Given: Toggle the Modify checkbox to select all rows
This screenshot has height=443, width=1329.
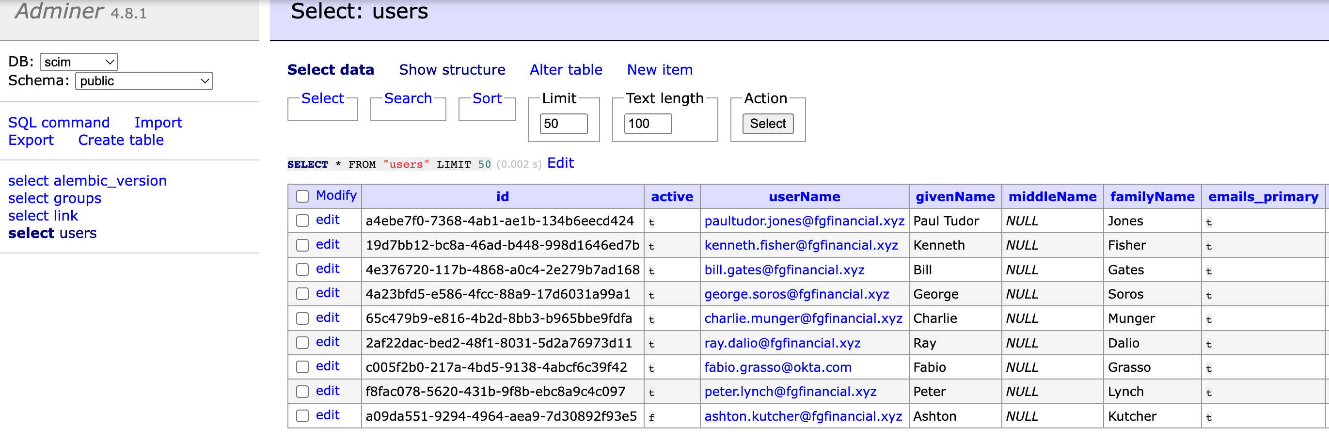Looking at the screenshot, I should pyautogui.click(x=302, y=196).
